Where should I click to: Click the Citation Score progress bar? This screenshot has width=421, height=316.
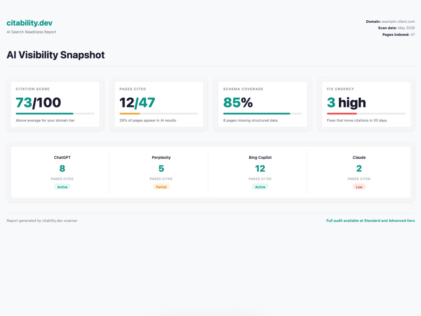pos(55,114)
